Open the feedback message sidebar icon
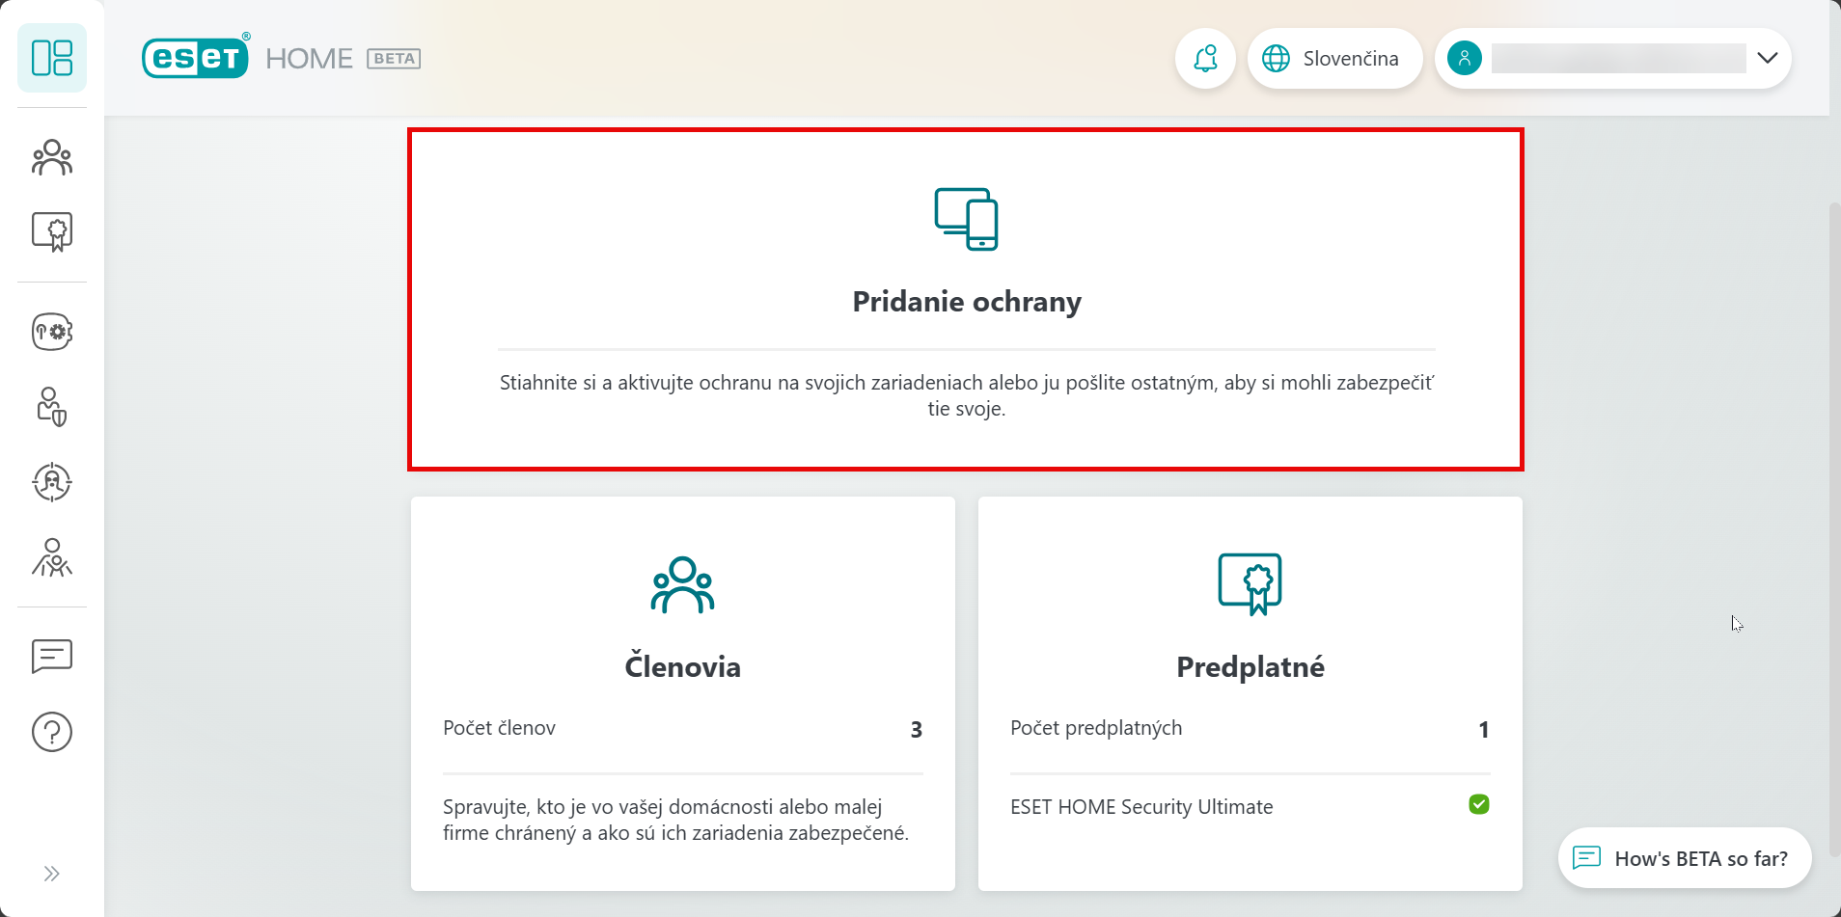The image size is (1841, 917). [52, 657]
